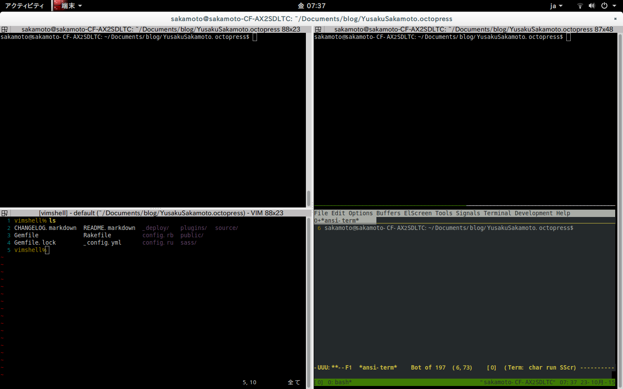Viewport: 623px width, 389px height.
Task: Click source/ directory in vimshell listing
Action: tap(227, 228)
